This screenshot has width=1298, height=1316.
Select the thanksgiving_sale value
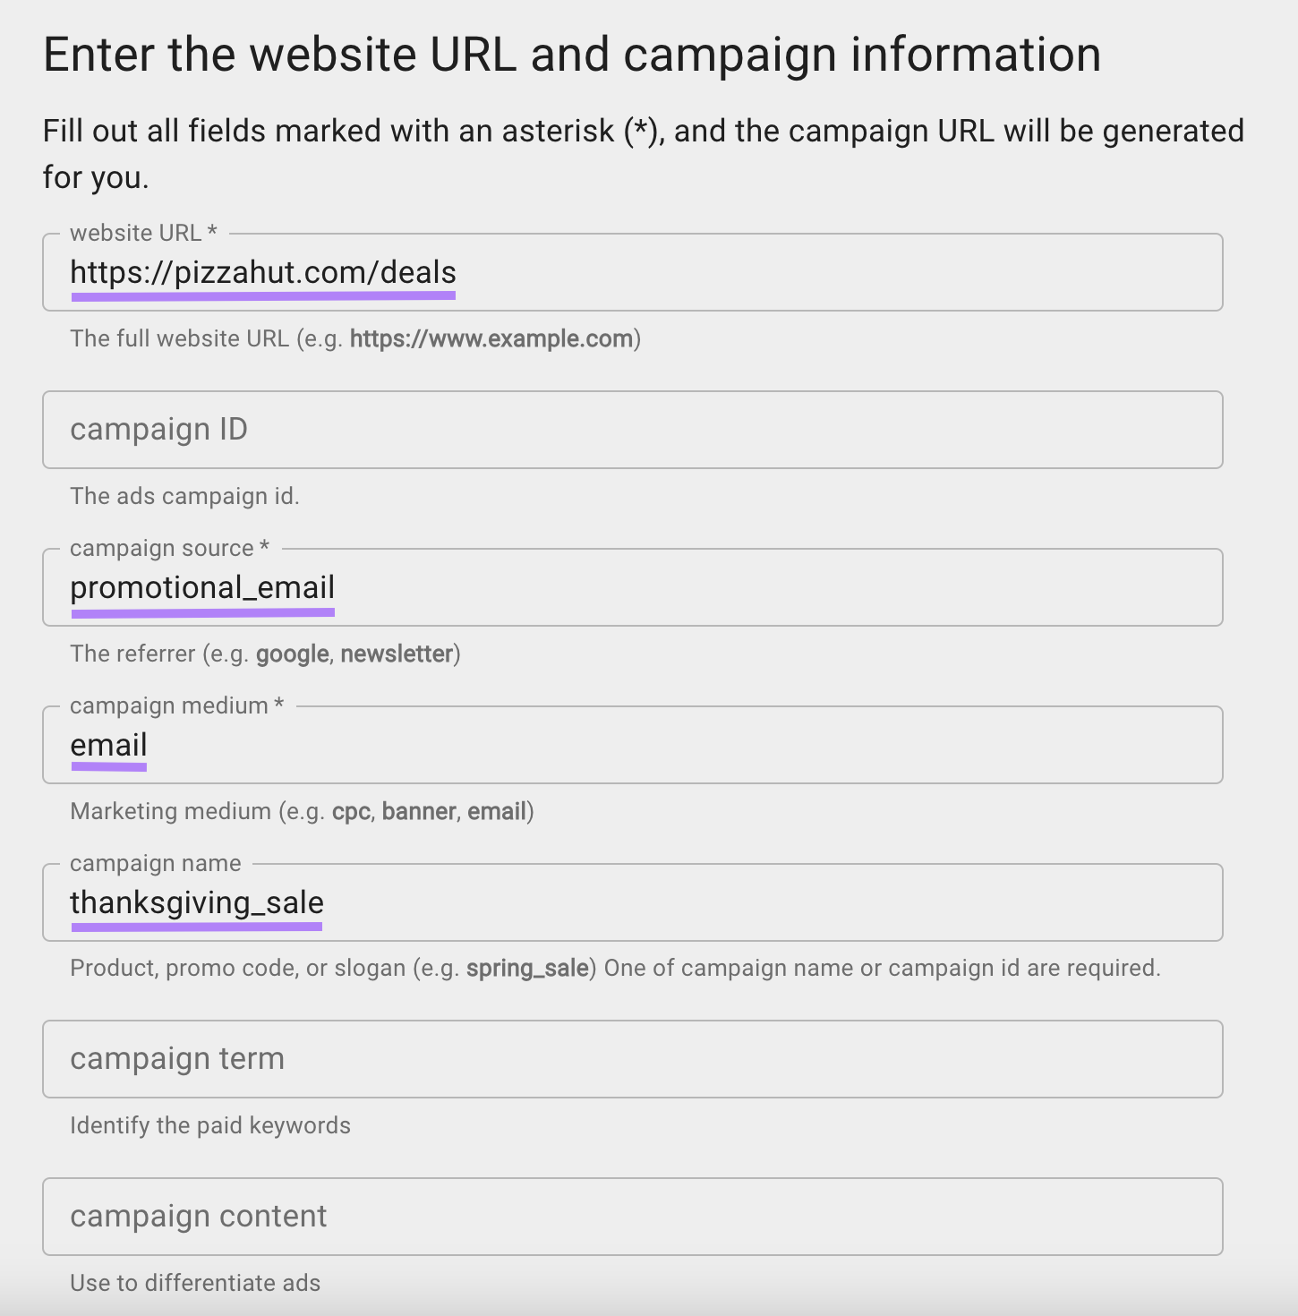[198, 902]
